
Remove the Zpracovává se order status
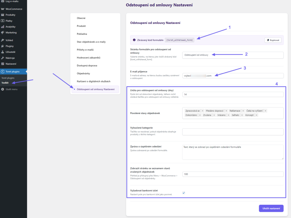[202, 111]
